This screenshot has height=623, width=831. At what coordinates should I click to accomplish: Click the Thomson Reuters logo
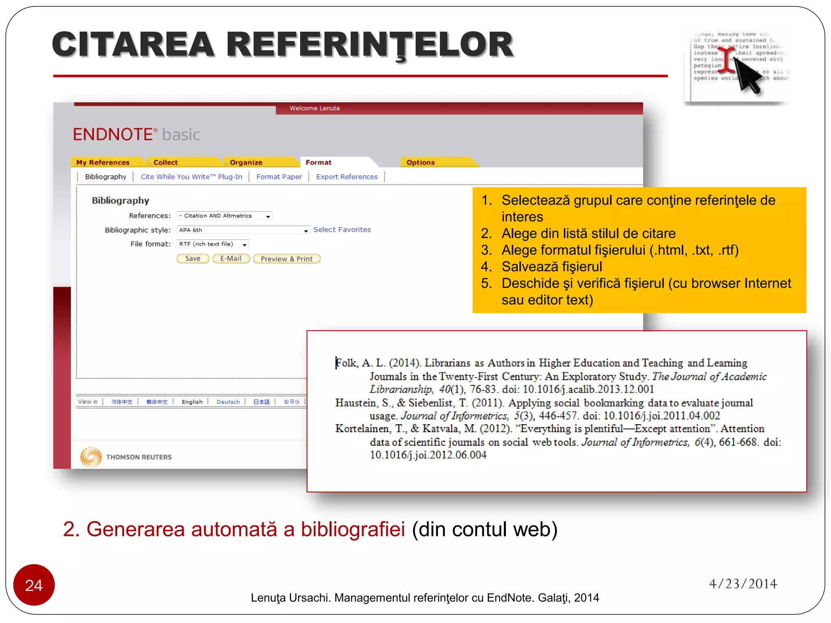tap(126, 457)
